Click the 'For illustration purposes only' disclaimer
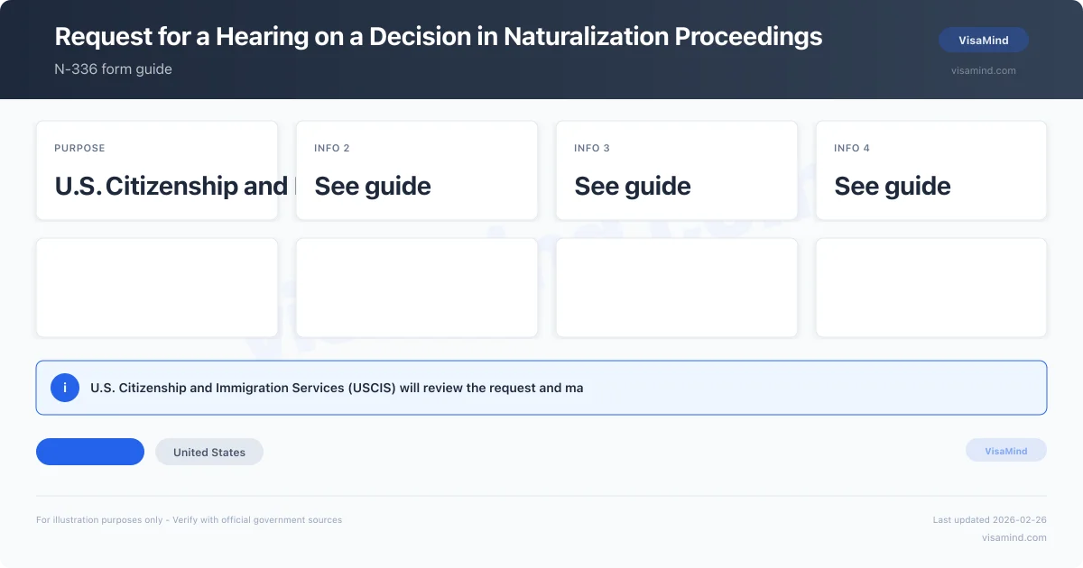The image size is (1083, 568). [x=189, y=520]
